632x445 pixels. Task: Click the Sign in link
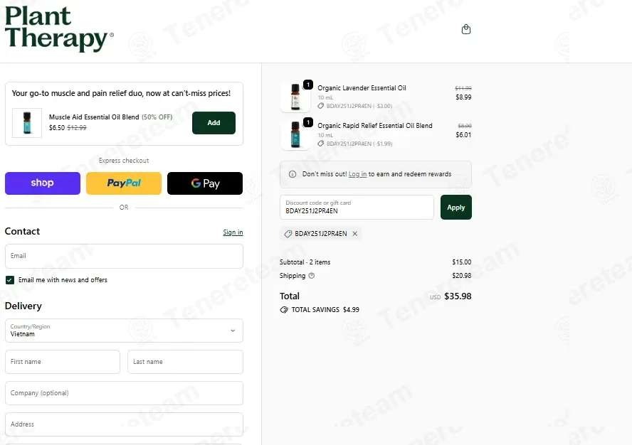point(233,232)
